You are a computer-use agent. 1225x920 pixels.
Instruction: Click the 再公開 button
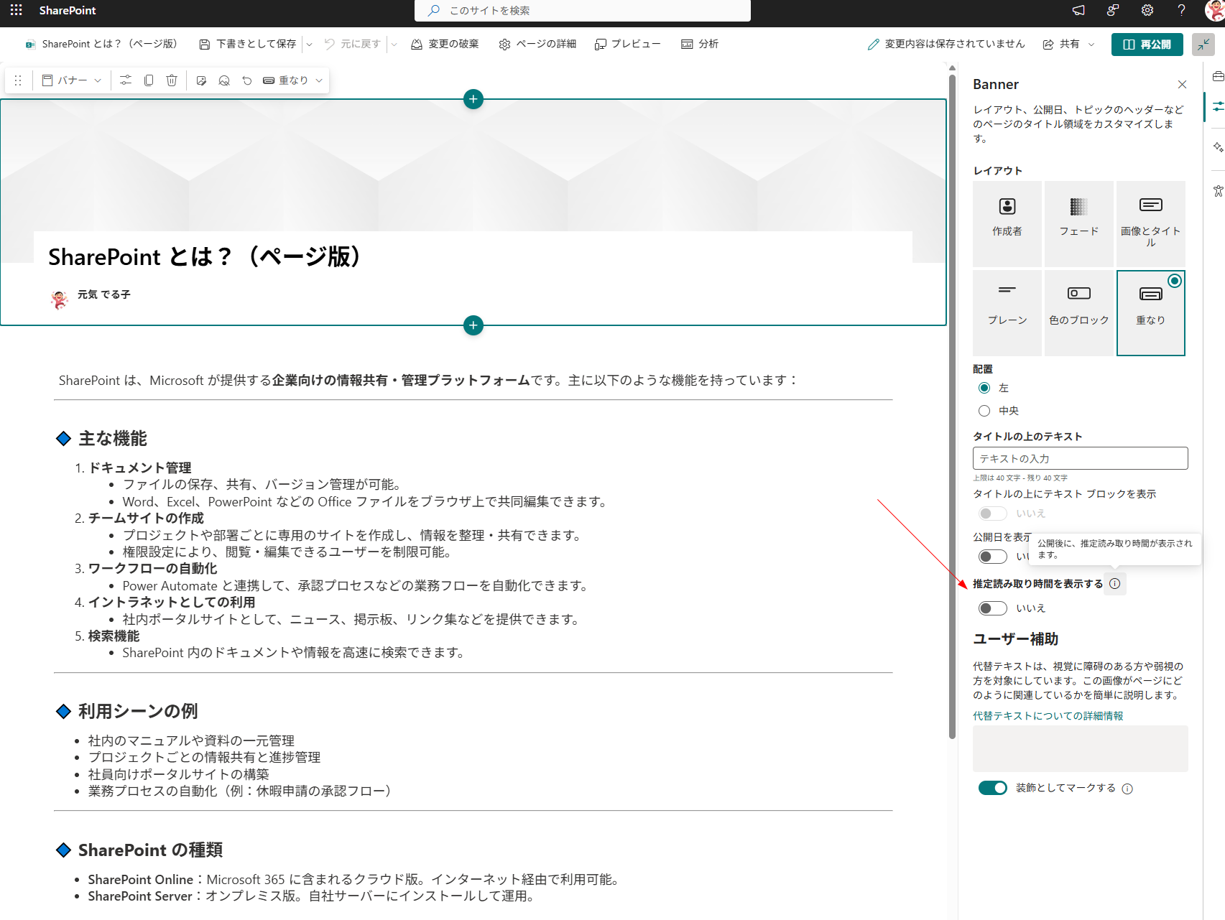click(x=1147, y=45)
